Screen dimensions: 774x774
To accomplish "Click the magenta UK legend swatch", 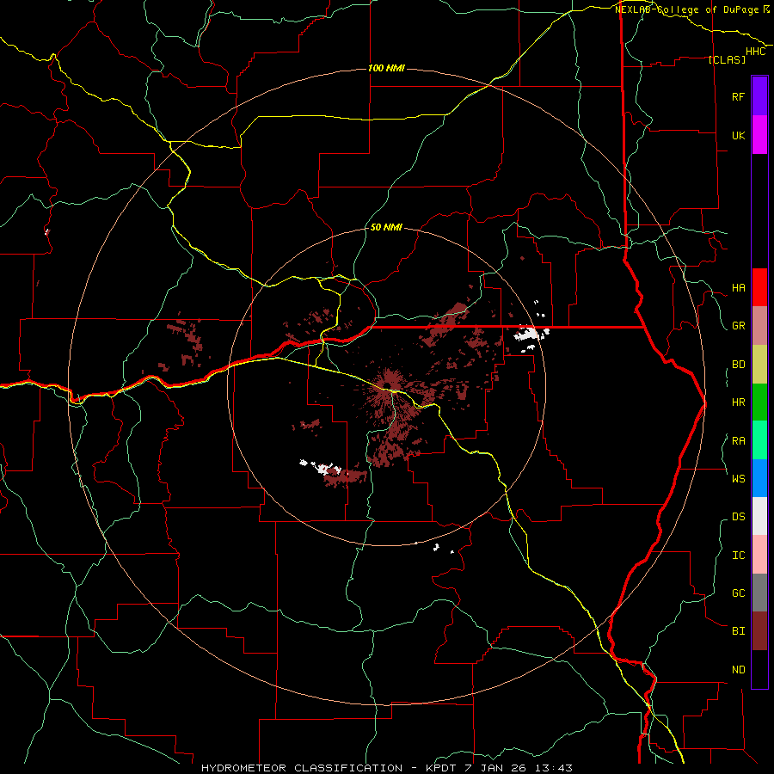I will pos(759,135).
